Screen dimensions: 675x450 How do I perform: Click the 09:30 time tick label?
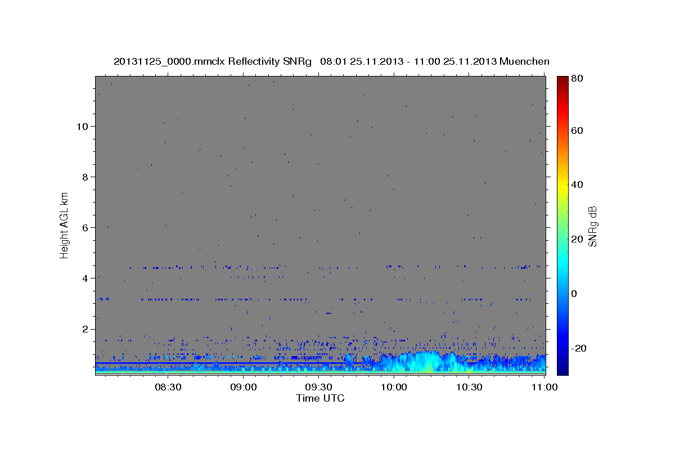[x=318, y=387]
